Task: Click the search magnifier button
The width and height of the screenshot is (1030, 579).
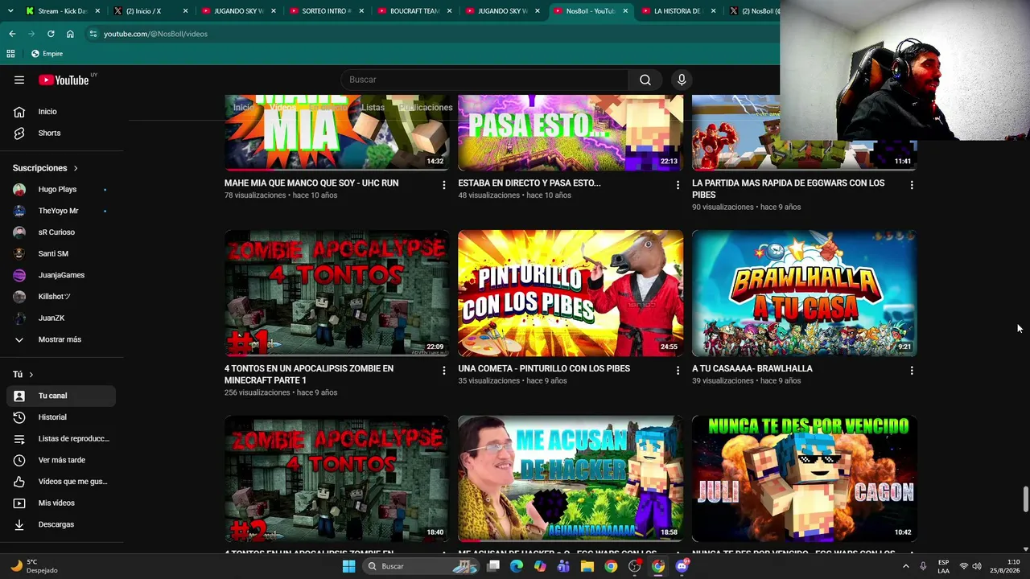Action: coord(645,80)
